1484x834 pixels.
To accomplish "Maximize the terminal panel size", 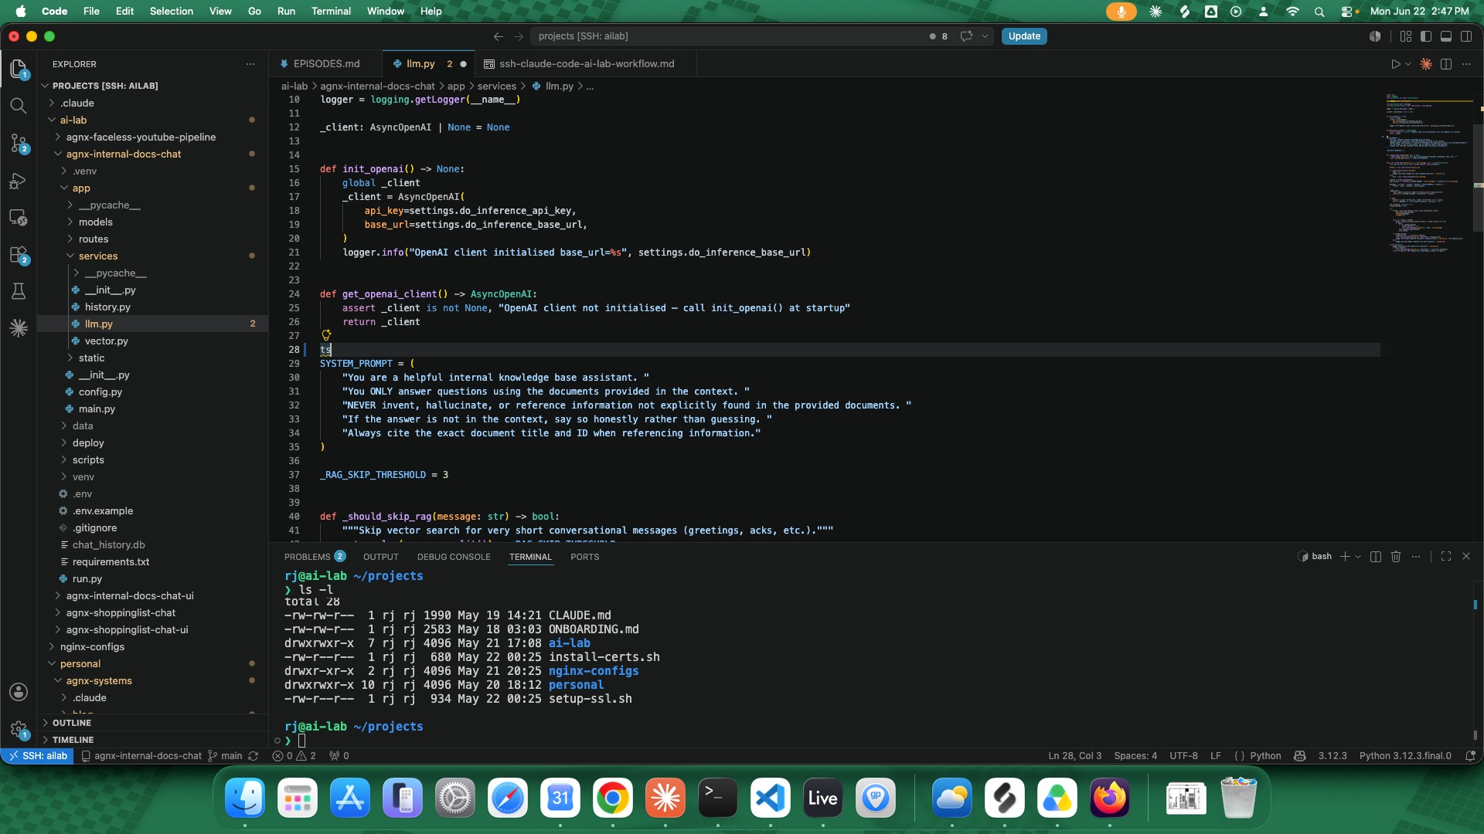I will [x=1446, y=556].
